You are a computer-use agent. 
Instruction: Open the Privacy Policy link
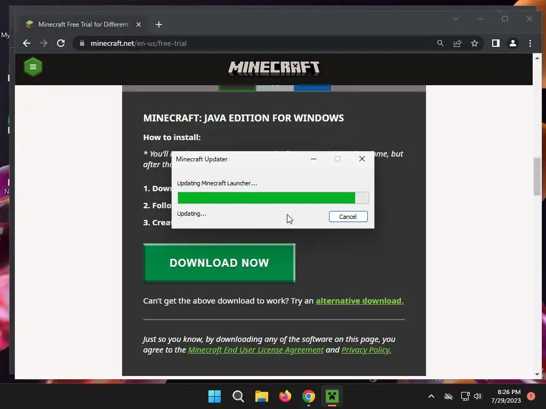click(x=366, y=350)
